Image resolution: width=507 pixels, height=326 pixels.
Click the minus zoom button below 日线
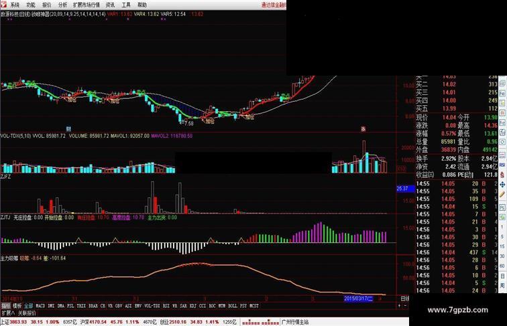coord(405,305)
